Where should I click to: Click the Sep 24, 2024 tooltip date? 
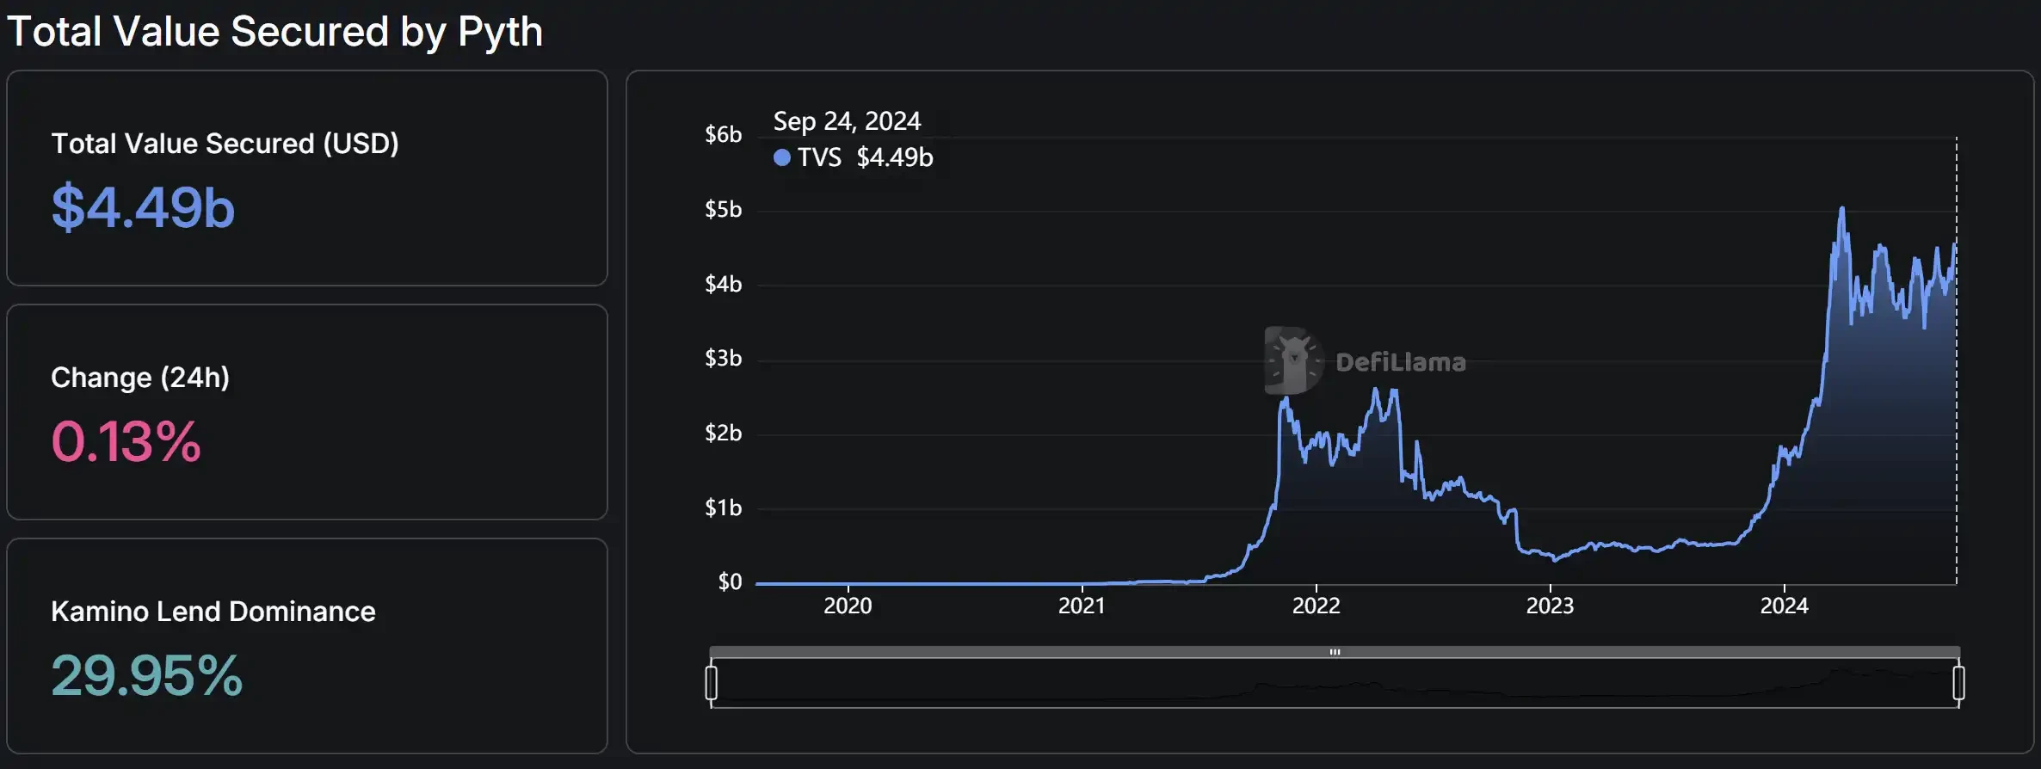point(847,121)
